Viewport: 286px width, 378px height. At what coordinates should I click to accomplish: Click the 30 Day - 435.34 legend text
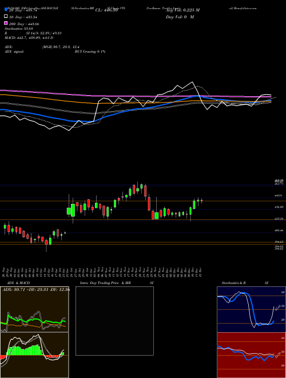coord(23,17)
